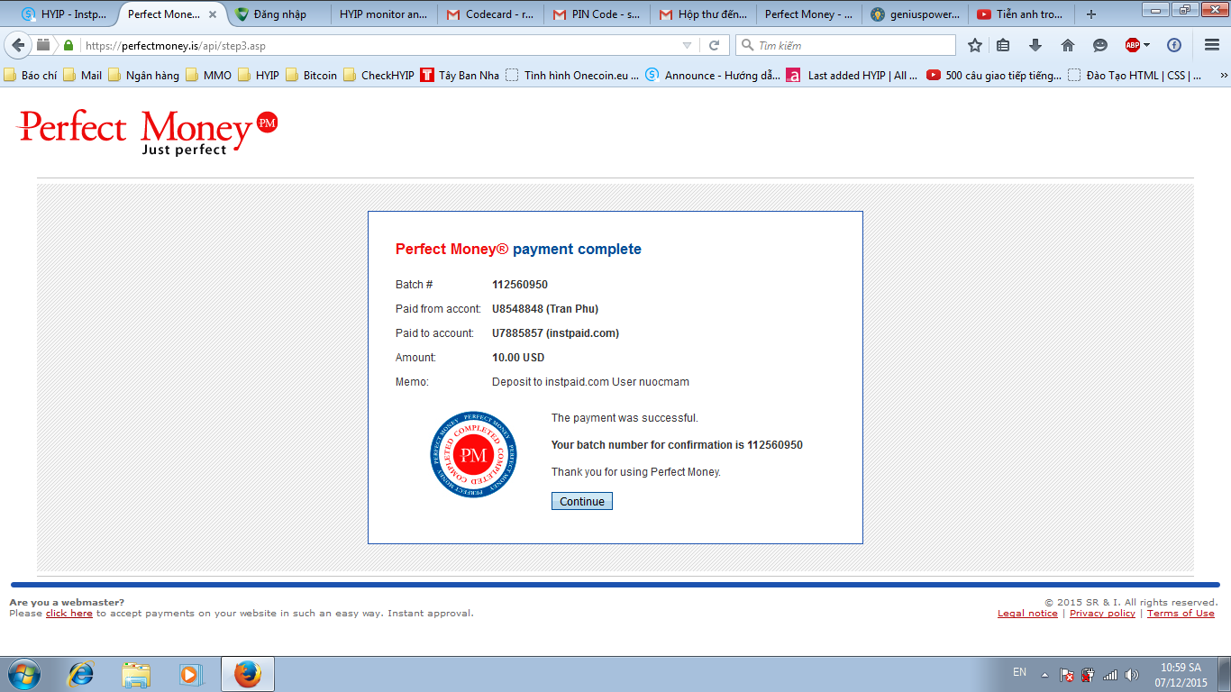Open the volume speaker tray icon
The width and height of the screenshot is (1231, 692).
[x=1132, y=674]
